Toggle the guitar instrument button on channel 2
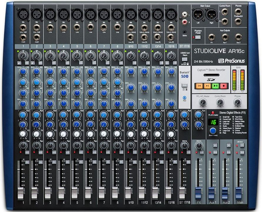 pos(33,63)
